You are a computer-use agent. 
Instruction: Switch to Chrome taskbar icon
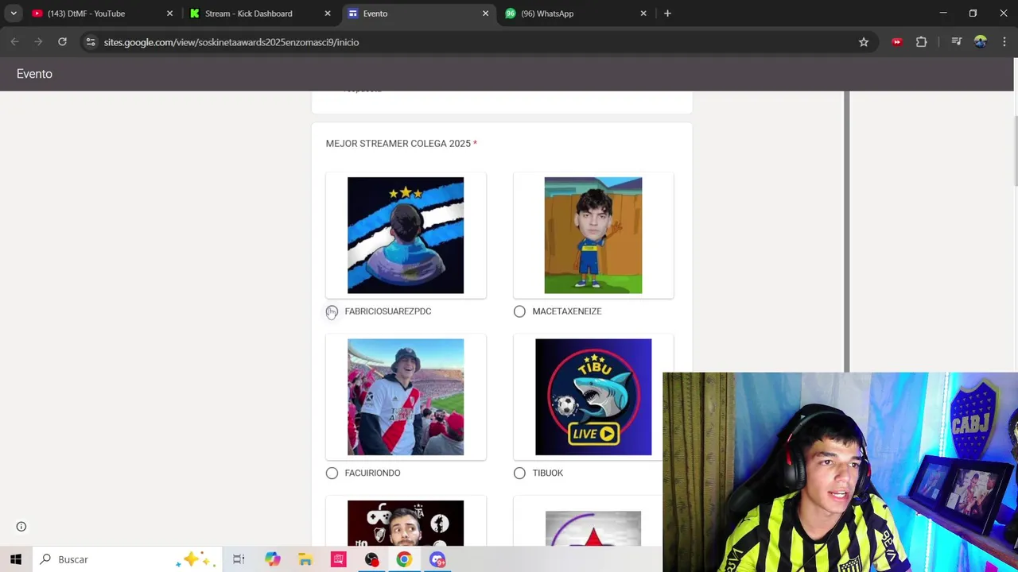tap(404, 559)
